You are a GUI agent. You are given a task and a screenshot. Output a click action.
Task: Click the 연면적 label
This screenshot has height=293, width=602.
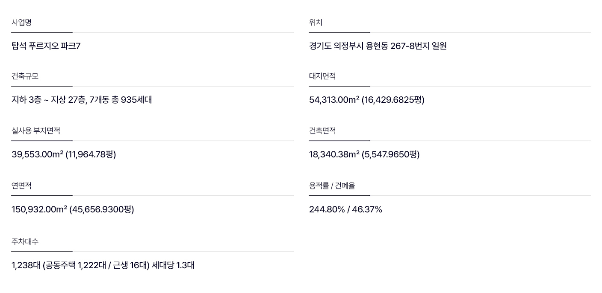21,186
